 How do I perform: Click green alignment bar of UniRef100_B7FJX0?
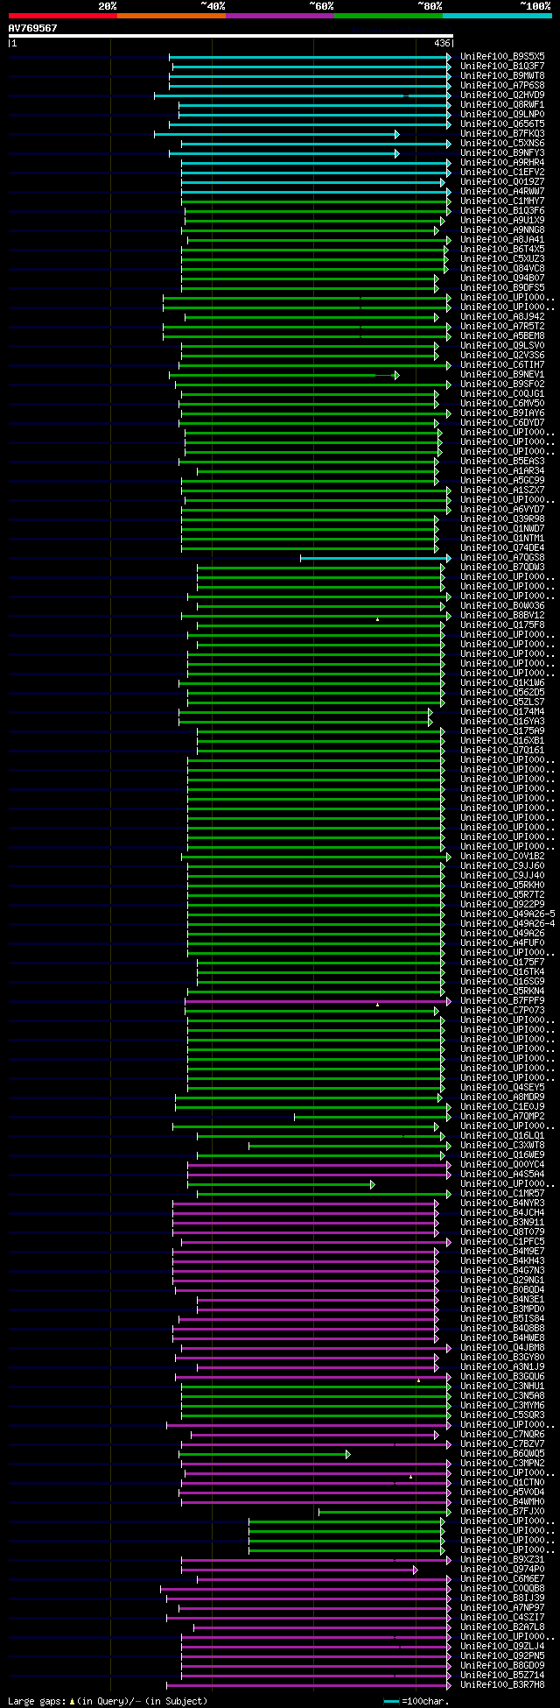[385, 1511]
